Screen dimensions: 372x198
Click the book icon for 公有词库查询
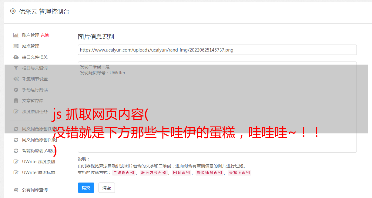point(16,190)
